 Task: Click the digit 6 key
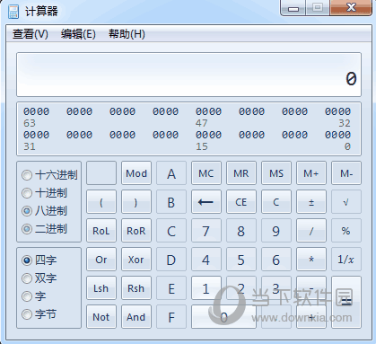point(276,260)
